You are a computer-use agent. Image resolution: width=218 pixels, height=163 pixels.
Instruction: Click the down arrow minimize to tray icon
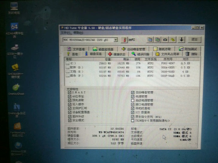pyautogui.click(x=181, y=40)
